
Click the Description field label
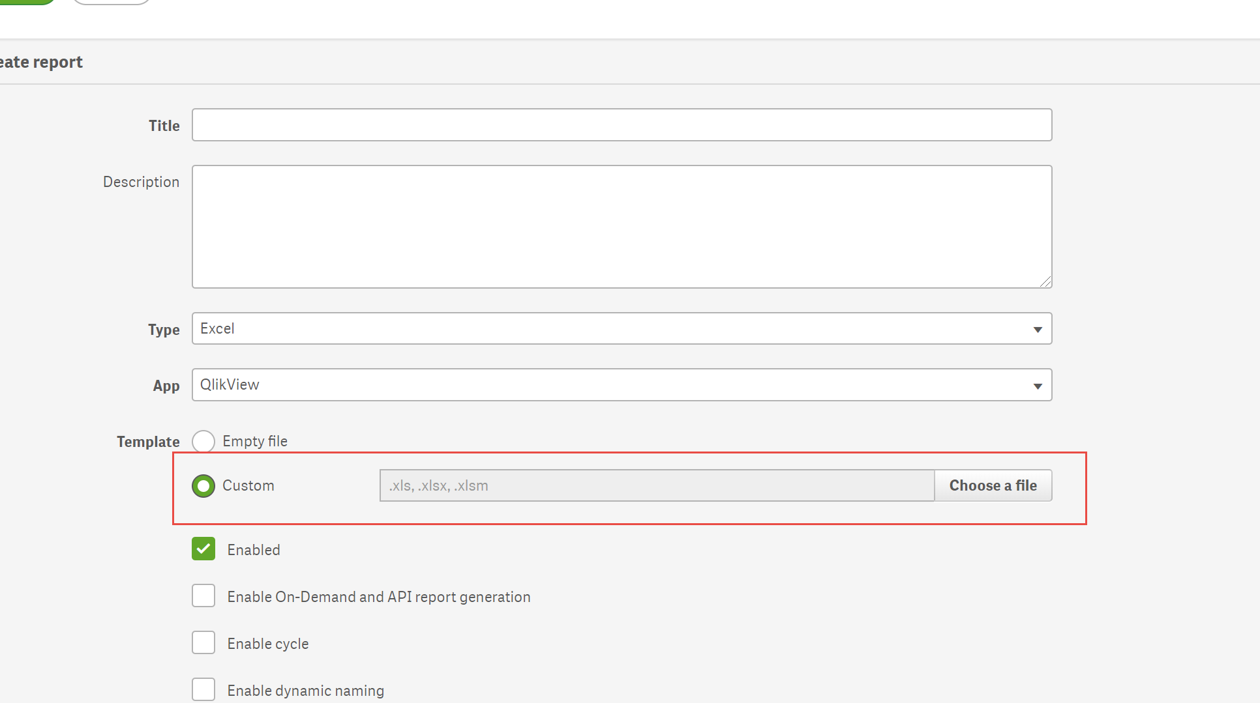pyautogui.click(x=141, y=182)
